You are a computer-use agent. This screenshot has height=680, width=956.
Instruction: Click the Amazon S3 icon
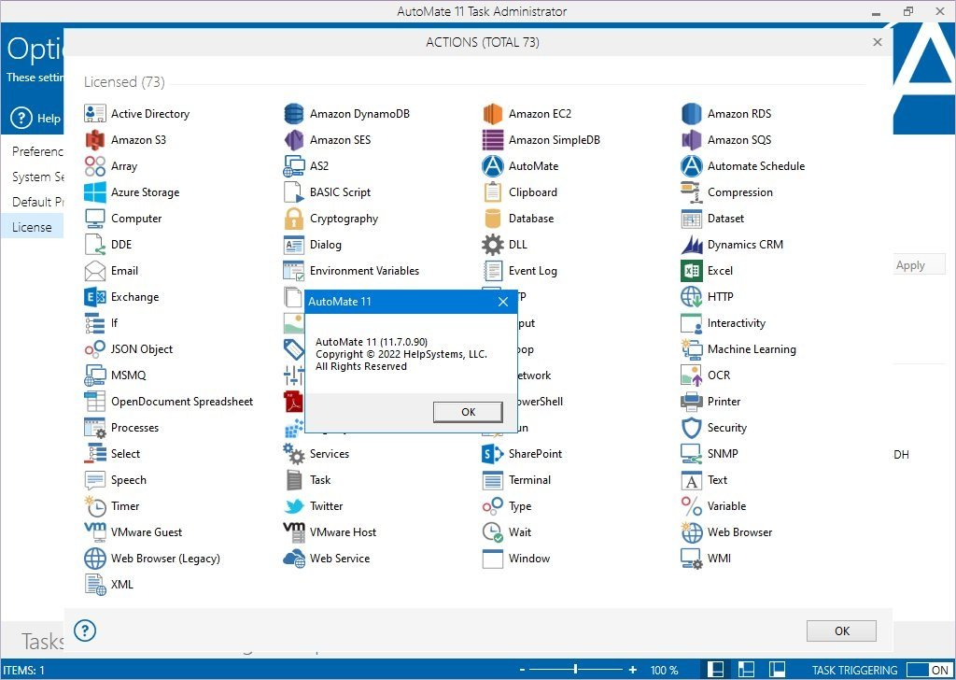tap(95, 140)
